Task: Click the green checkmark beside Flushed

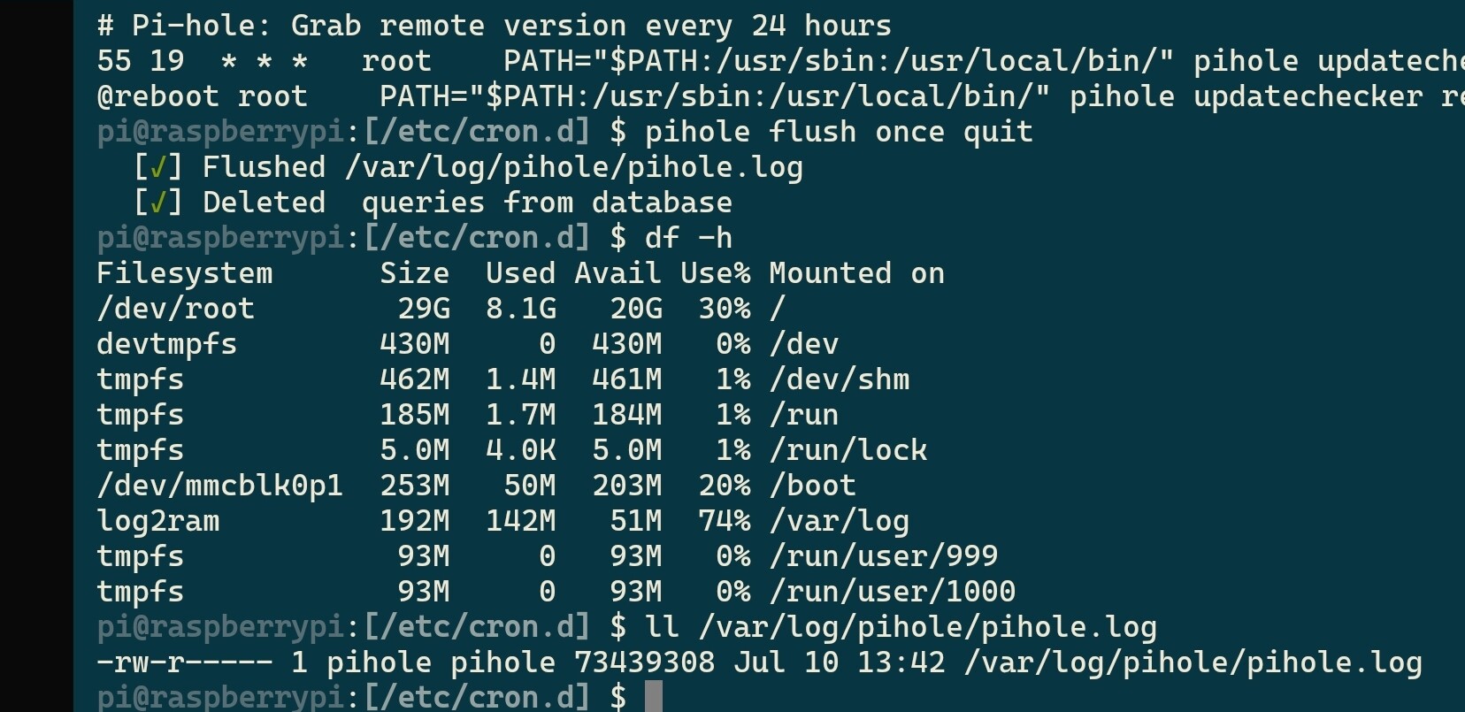Action: 158,167
